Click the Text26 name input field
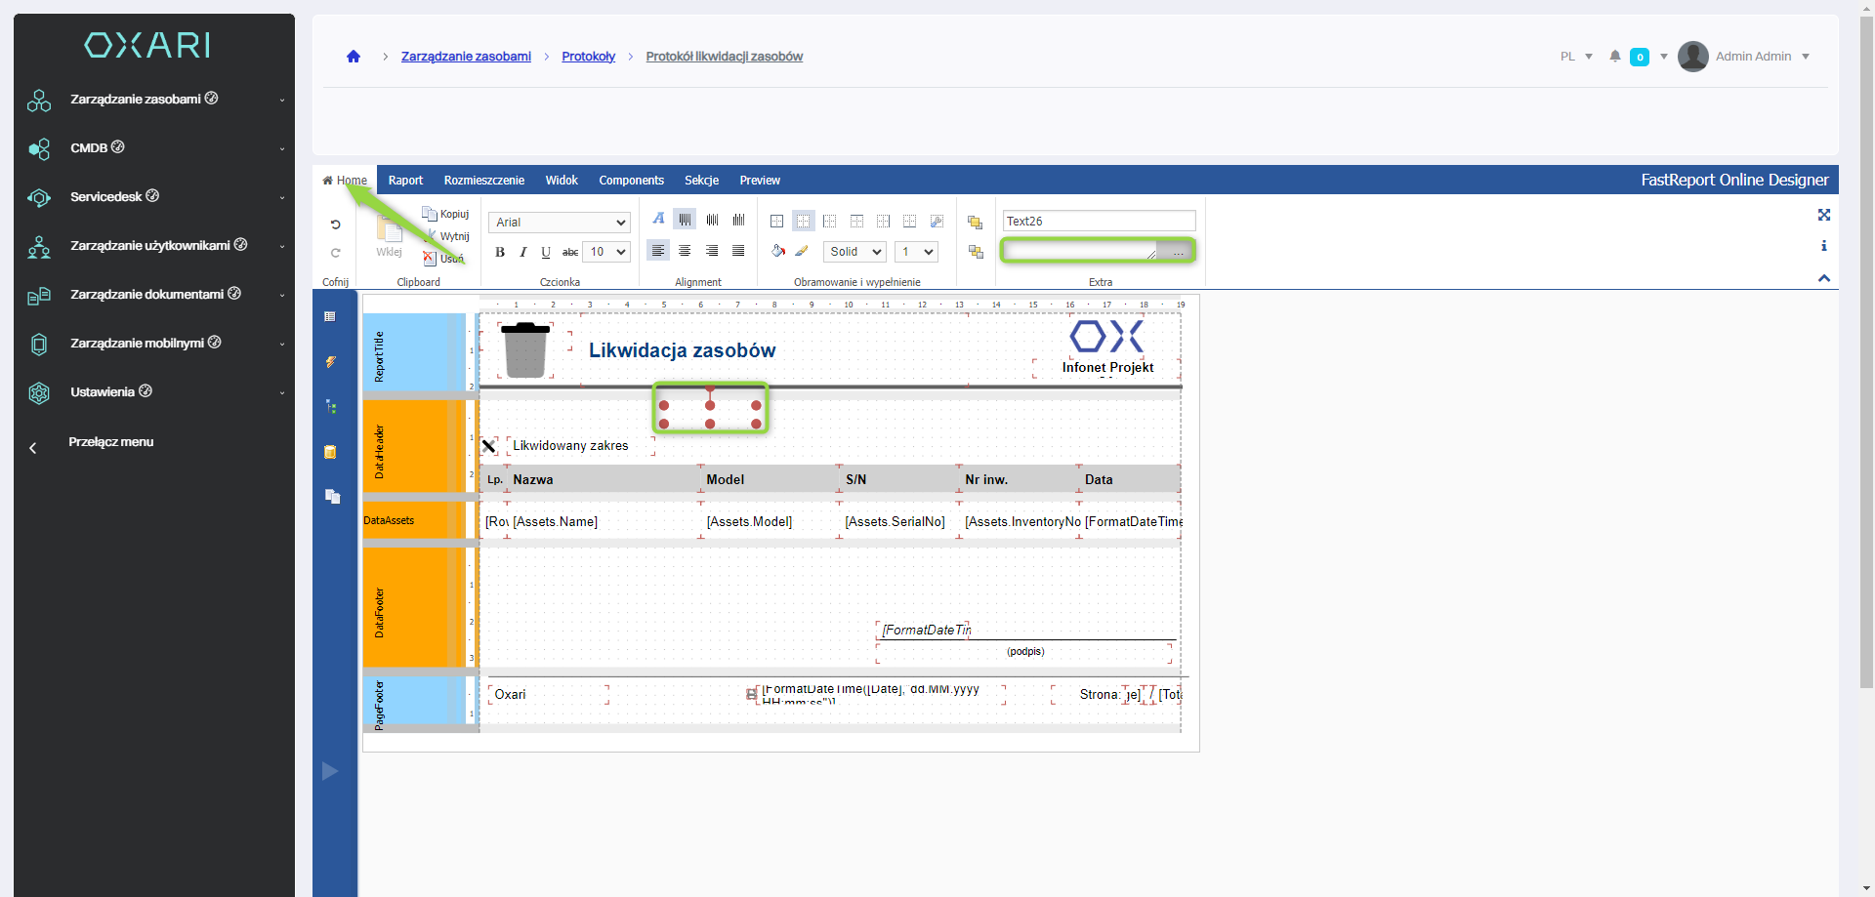This screenshot has height=897, width=1875. pyautogui.click(x=1099, y=222)
